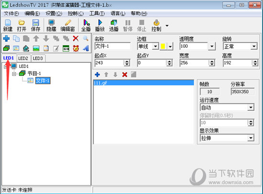Click the move down arrow in tree toolbar
This screenshot has width=263, height=194.
coord(46,39)
